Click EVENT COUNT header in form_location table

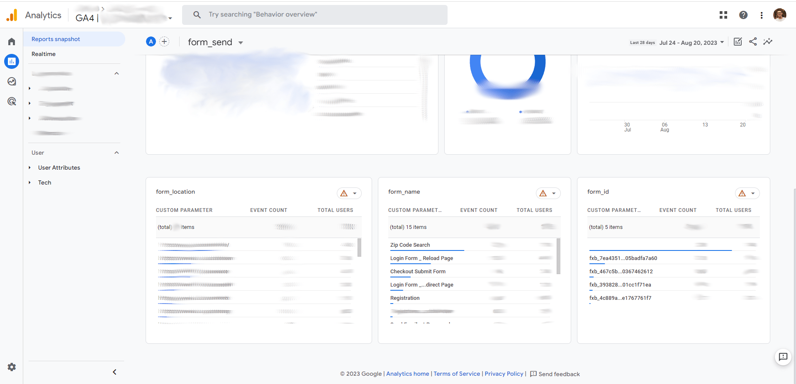click(269, 210)
